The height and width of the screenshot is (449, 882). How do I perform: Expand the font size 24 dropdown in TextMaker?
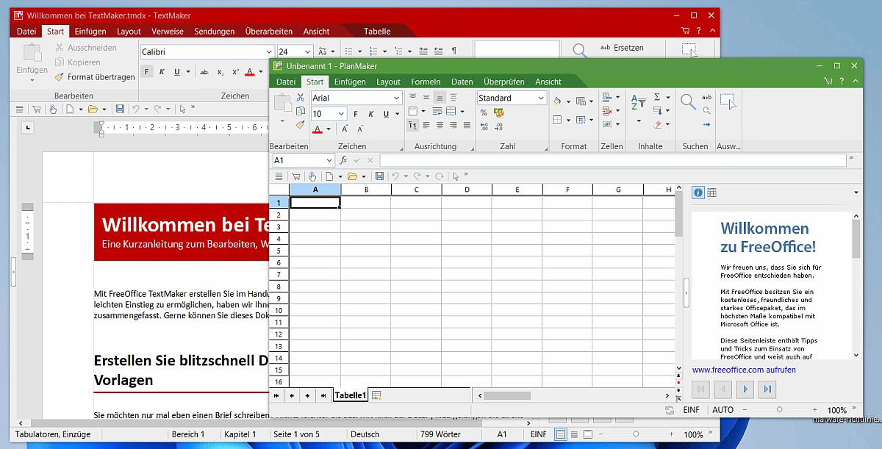[307, 51]
